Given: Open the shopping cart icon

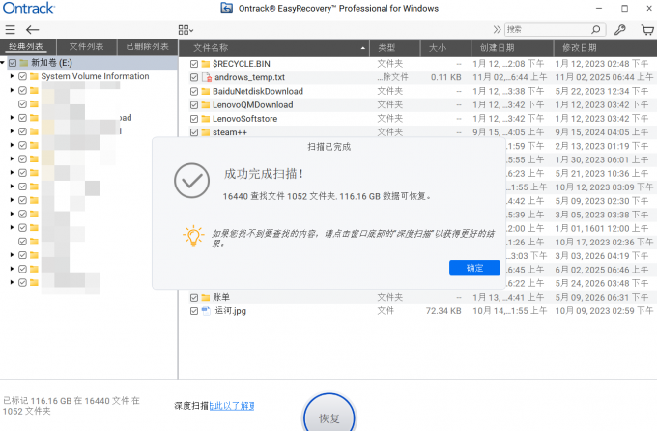Looking at the screenshot, I should (647, 29).
